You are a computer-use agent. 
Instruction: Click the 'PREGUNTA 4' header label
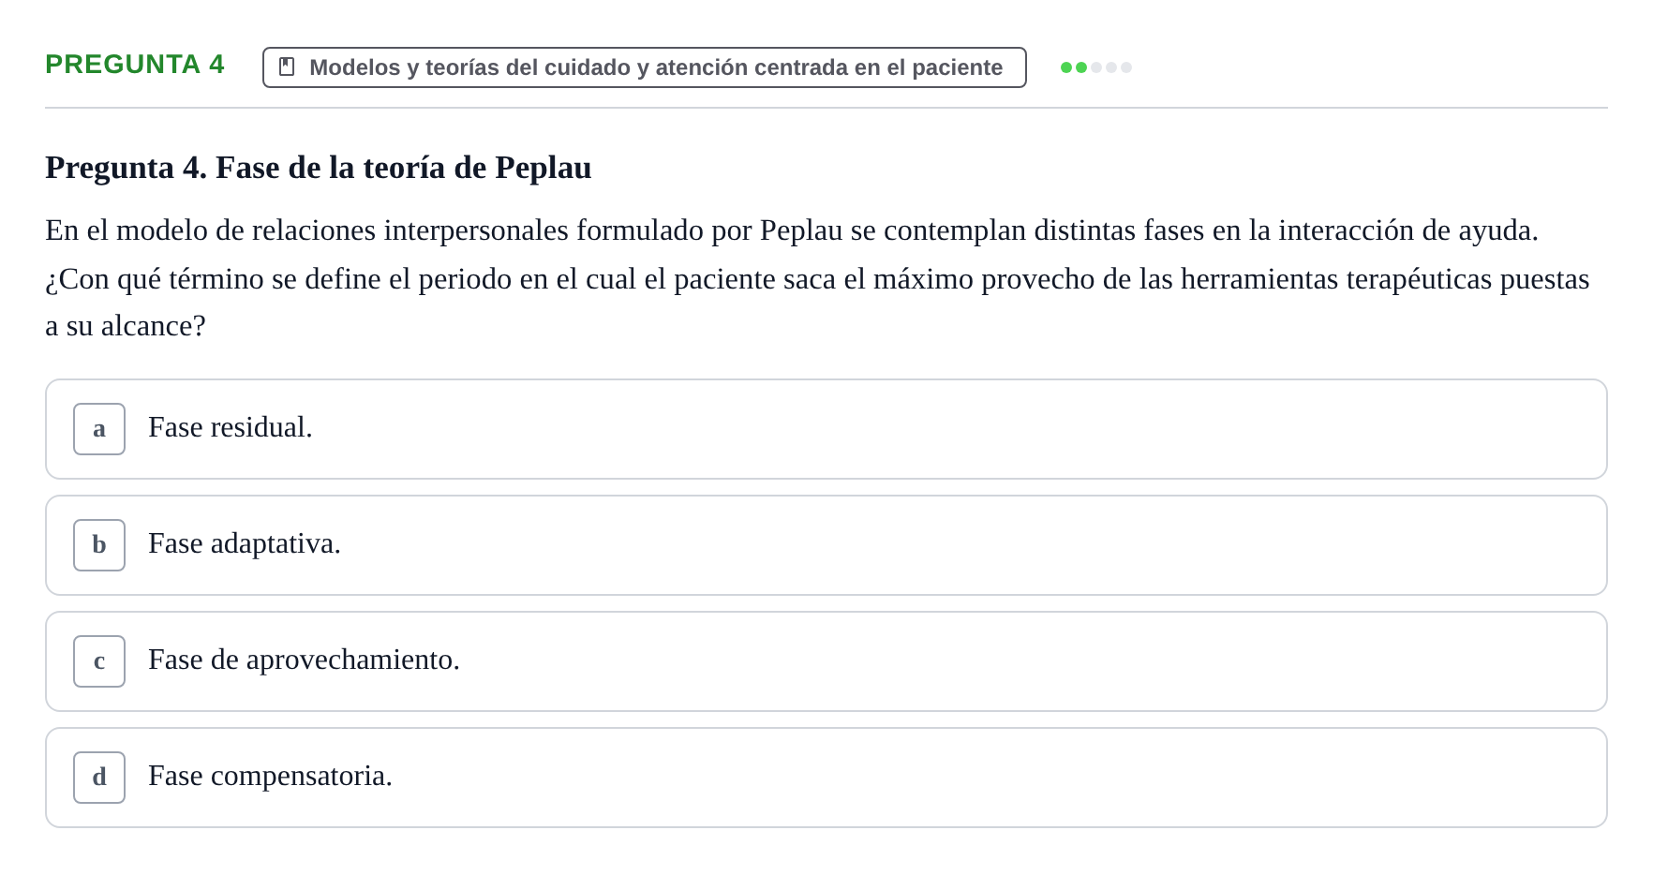pyautogui.click(x=135, y=64)
